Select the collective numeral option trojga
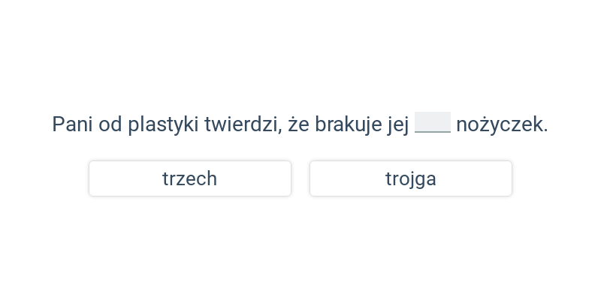This screenshot has width=601, height=300. 411,178
